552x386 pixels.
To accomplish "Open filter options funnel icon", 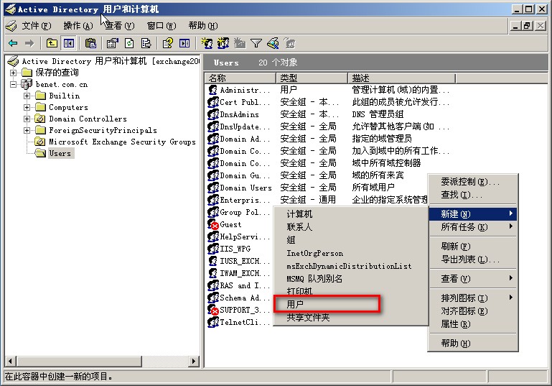I will click(256, 43).
